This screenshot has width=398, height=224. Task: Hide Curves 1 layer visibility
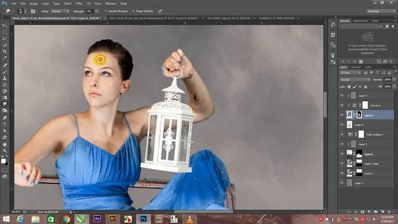pos(341,105)
